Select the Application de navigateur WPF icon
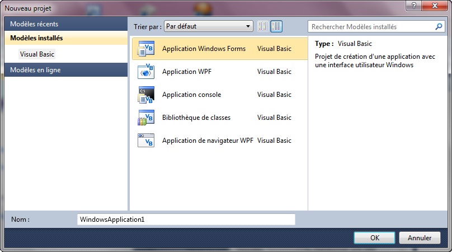 [146, 141]
